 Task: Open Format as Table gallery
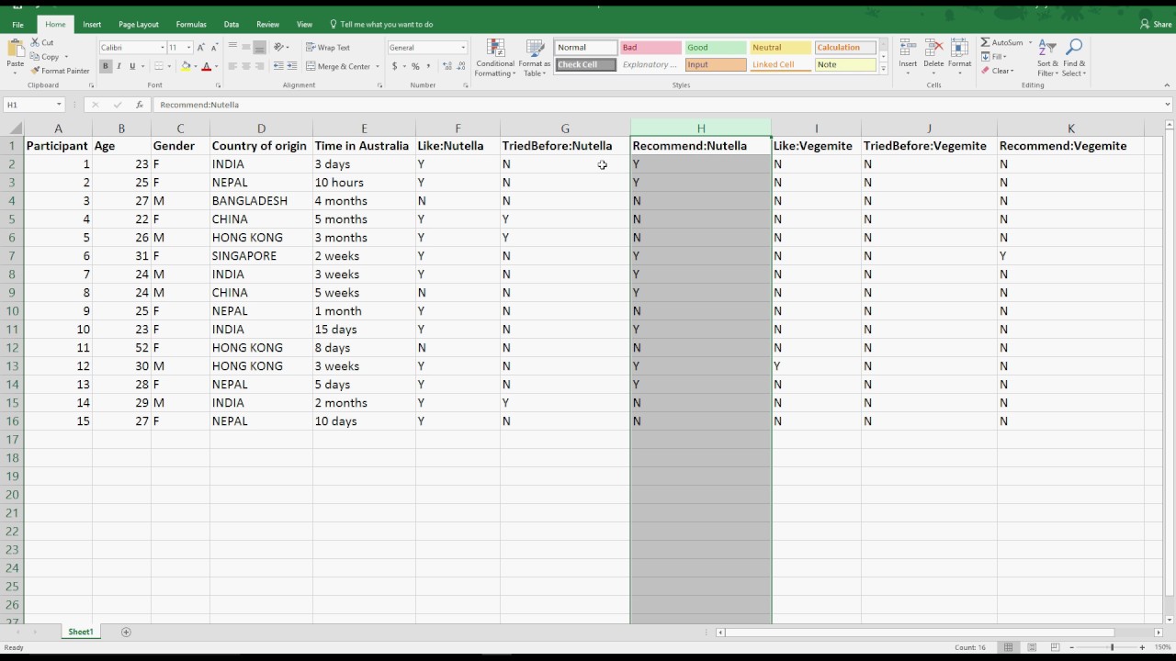coord(534,58)
